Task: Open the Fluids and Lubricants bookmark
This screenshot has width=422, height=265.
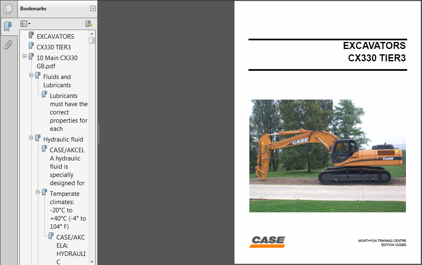Action: pos(57,81)
